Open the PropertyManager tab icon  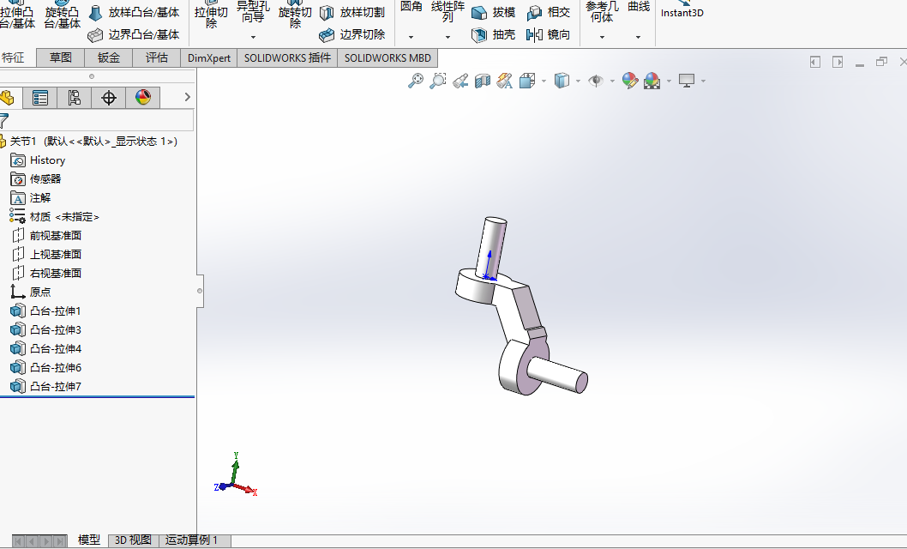coord(40,97)
